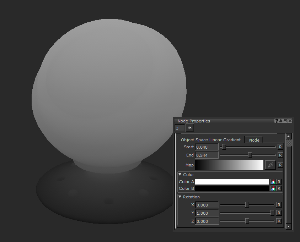Click the Node Properties help question mark
Image resolution: width=300 pixels, height=242 pixels.
click(x=276, y=121)
